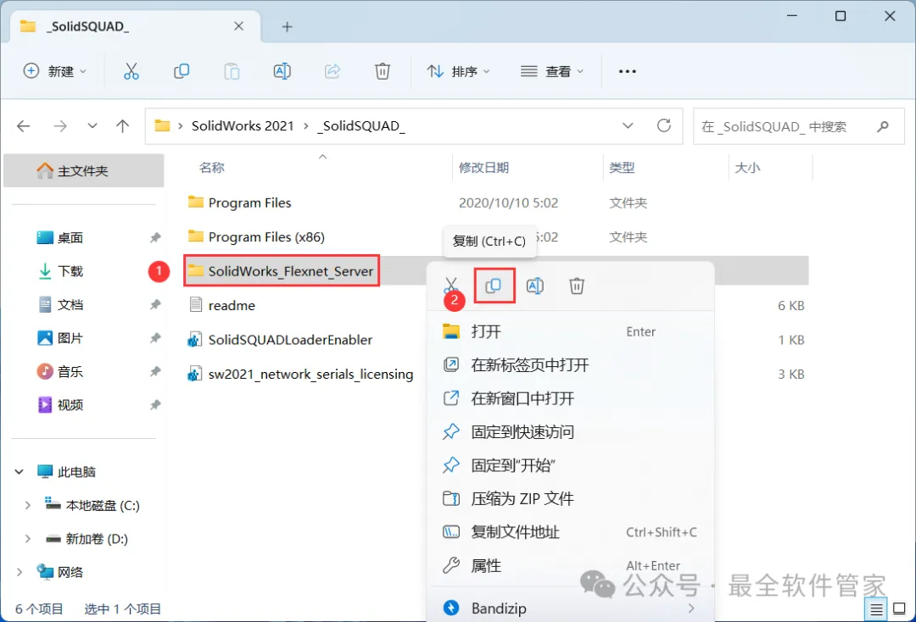916x622 pixels.
Task: Expand the 本地磁盘 (C:) node
Action: (x=27, y=505)
